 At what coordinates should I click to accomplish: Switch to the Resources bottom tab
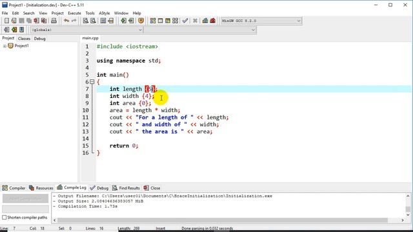click(x=41, y=188)
